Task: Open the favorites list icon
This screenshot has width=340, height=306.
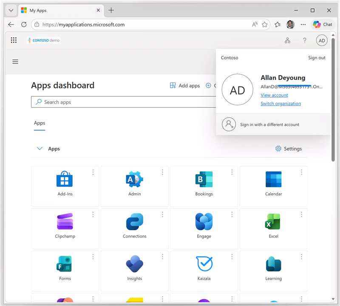Action: (278, 25)
